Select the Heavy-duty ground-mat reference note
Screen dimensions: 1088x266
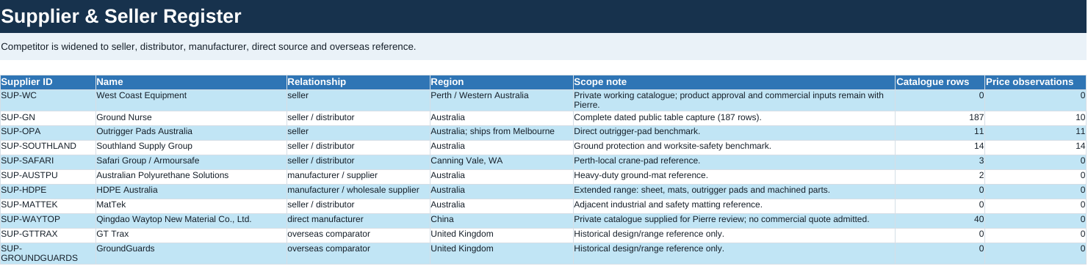pos(734,177)
